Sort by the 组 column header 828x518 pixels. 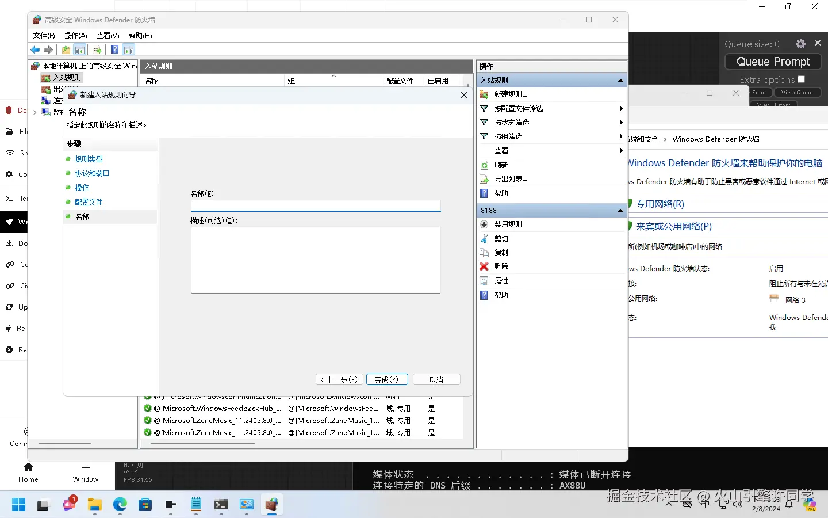[x=333, y=81]
